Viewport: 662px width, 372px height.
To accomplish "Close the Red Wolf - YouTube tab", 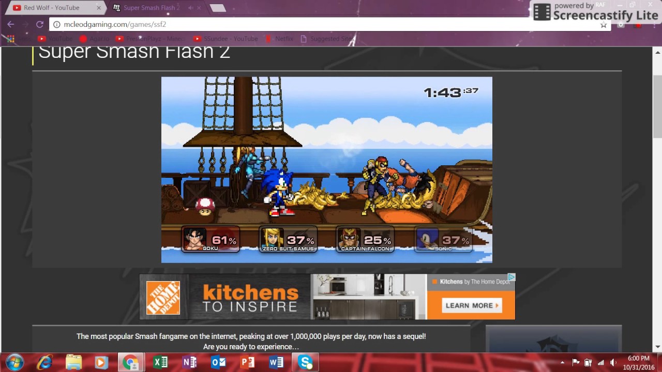I will click(x=98, y=8).
